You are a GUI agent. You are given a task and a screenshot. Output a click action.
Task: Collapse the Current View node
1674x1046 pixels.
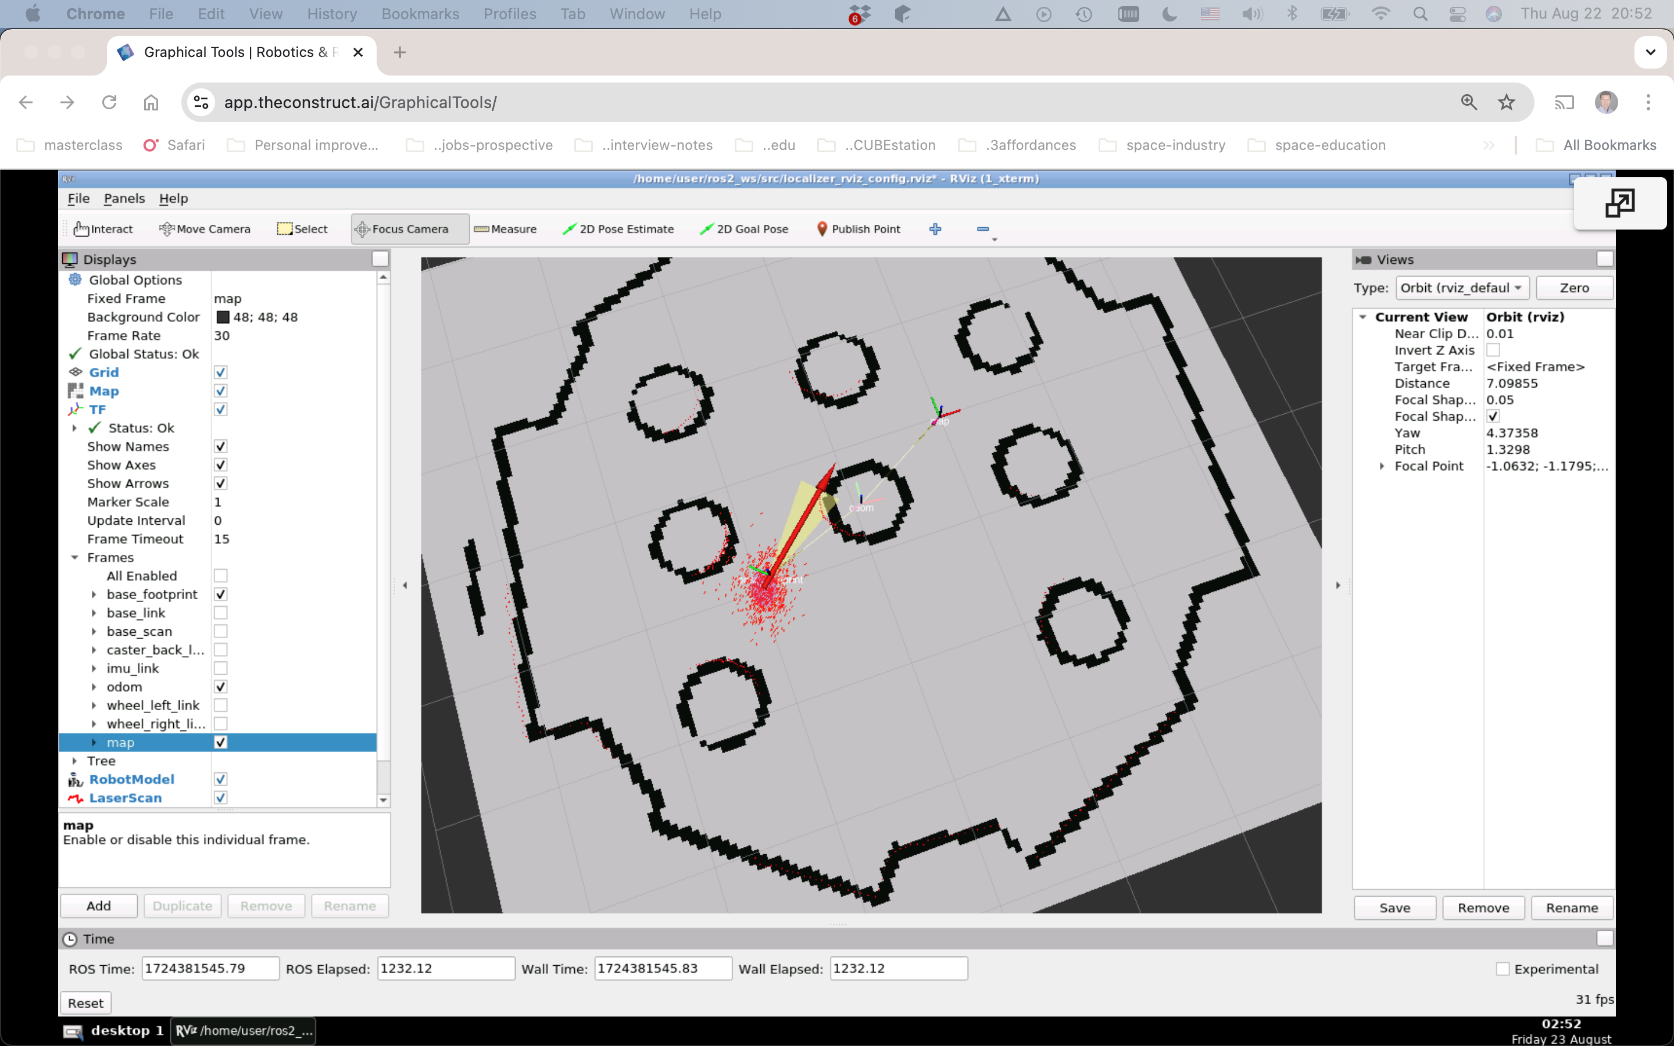(x=1362, y=317)
